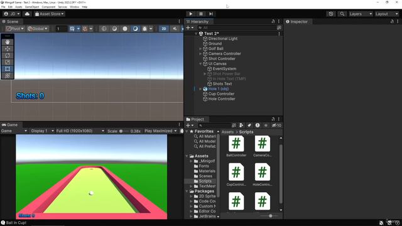Open the Layout dropdown
The height and width of the screenshot is (226, 402).
(x=386, y=14)
